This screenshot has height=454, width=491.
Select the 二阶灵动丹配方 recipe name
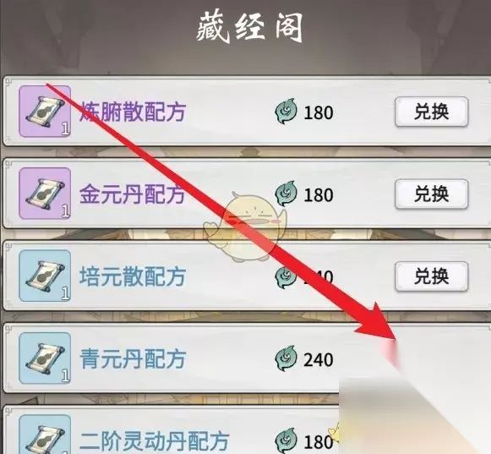(154, 441)
